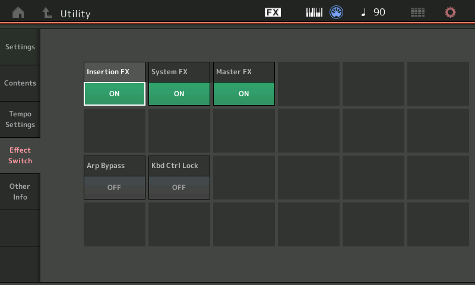
Task: Switch to the Contents tab
Action: (20, 83)
